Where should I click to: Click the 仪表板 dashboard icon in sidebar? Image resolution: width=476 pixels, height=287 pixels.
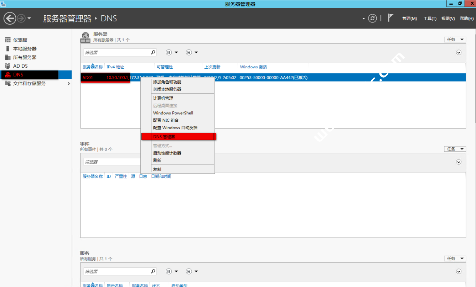(x=7, y=40)
